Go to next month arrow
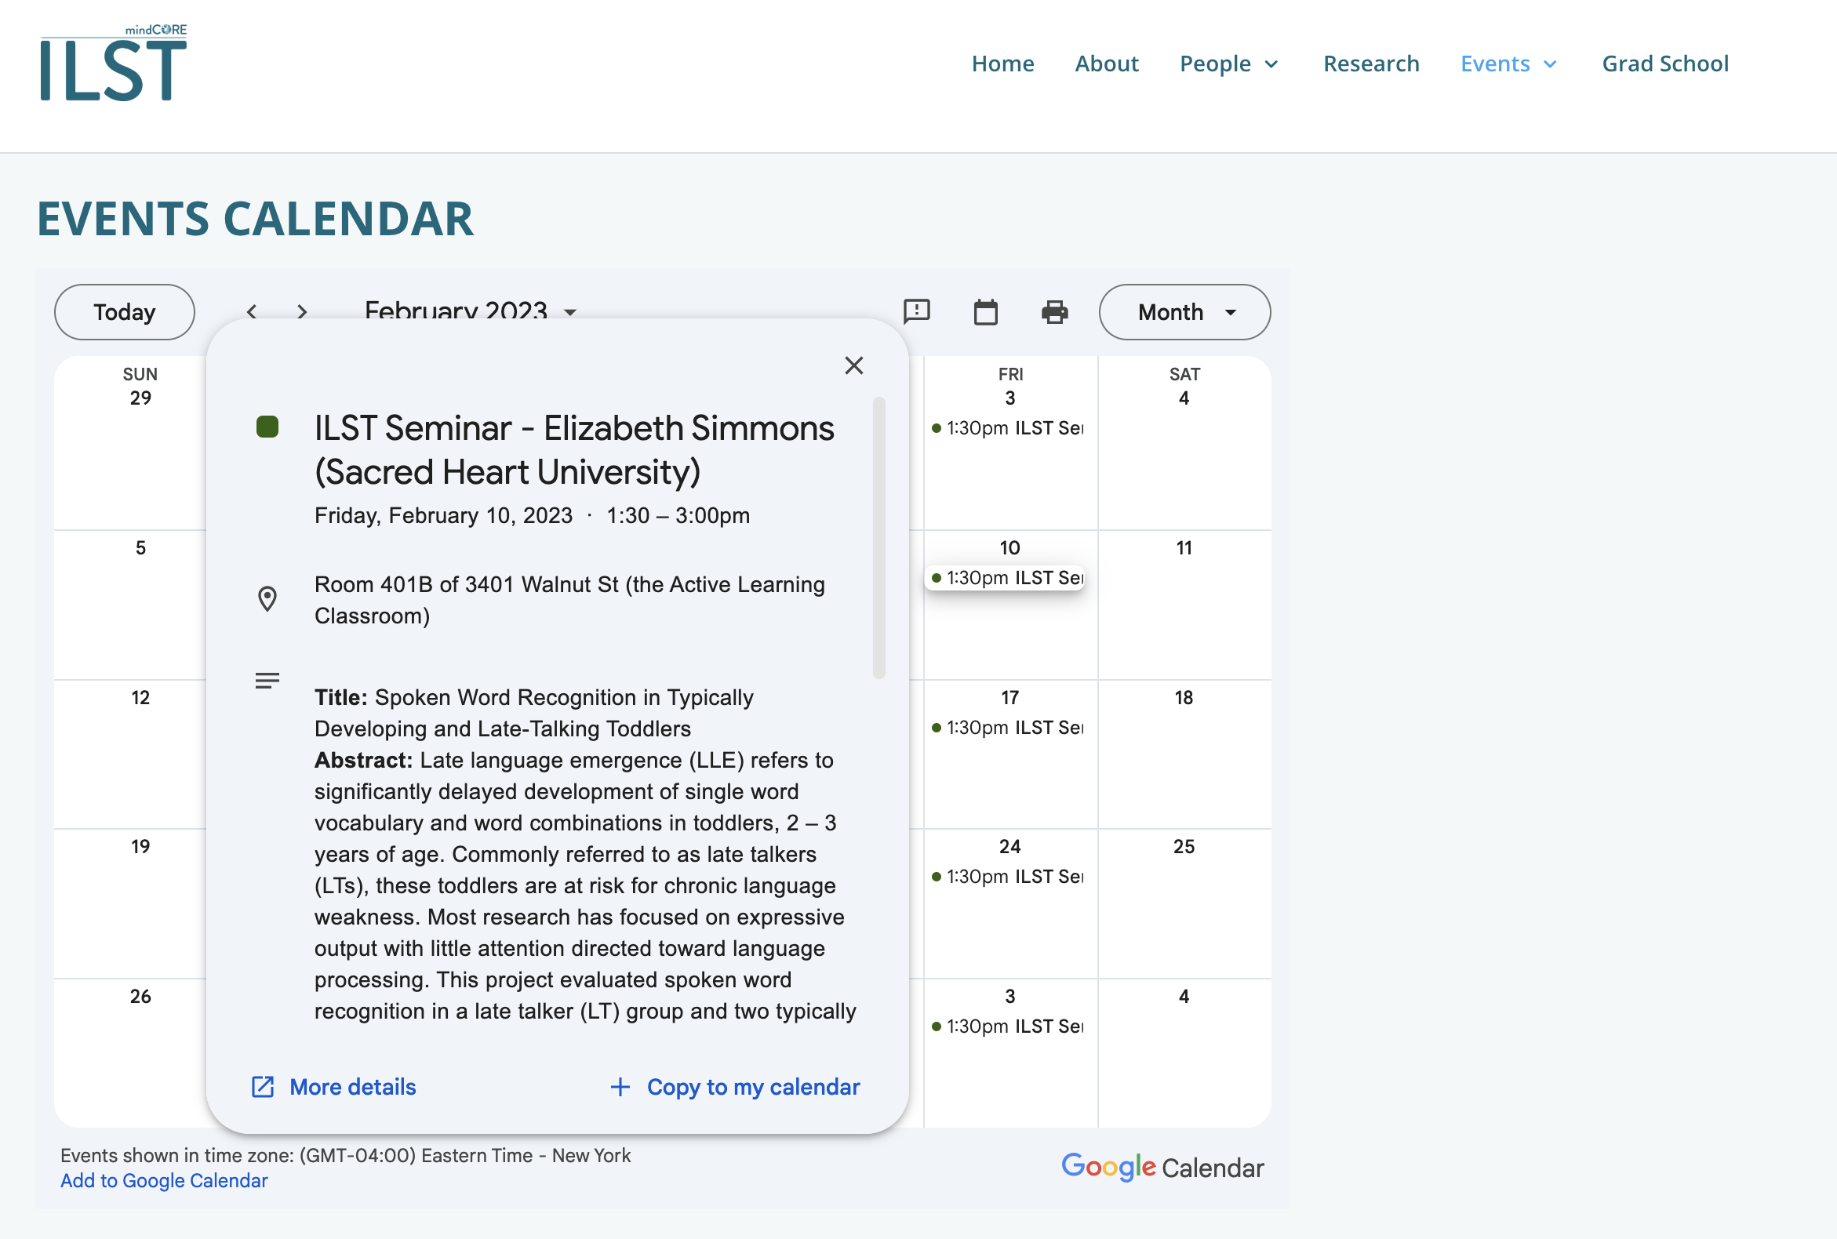The height and width of the screenshot is (1239, 1837). (302, 312)
